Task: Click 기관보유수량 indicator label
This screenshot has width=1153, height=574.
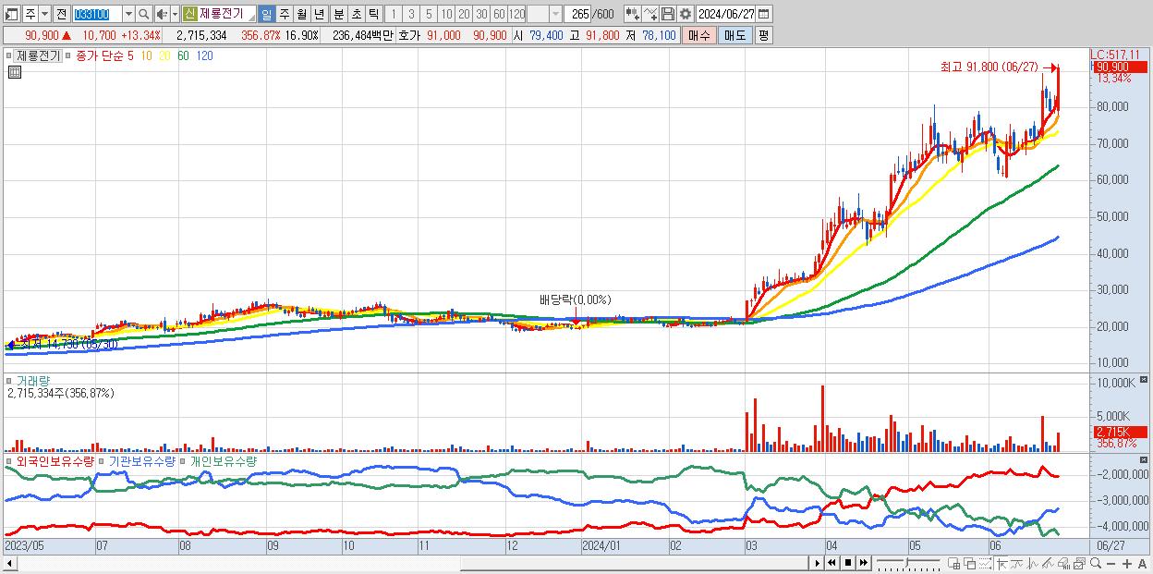Action: [x=141, y=460]
